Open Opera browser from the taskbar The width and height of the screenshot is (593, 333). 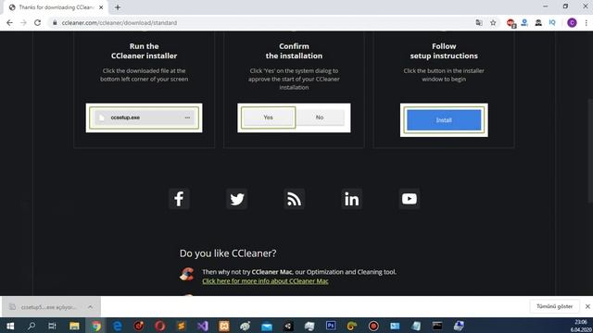pos(160,326)
